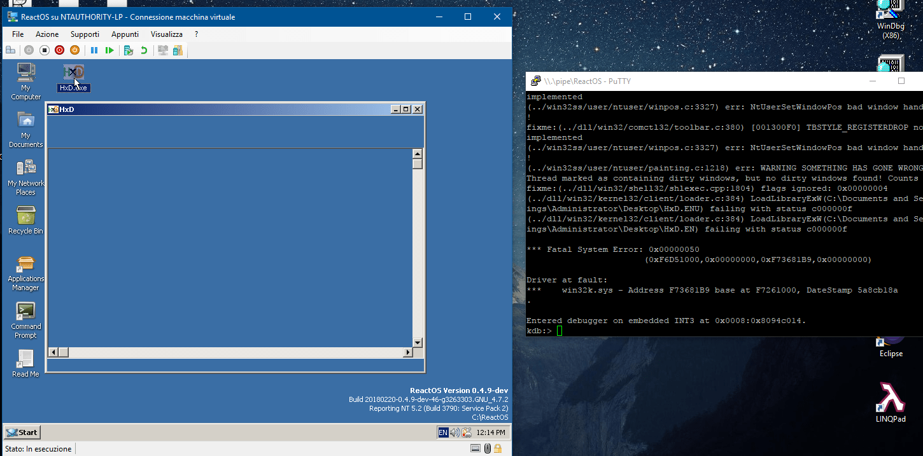Image resolution: width=923 pixels, height=456 pixels.
Task: Toggle the EN language indicator in the tray
Action: point(442,432)
